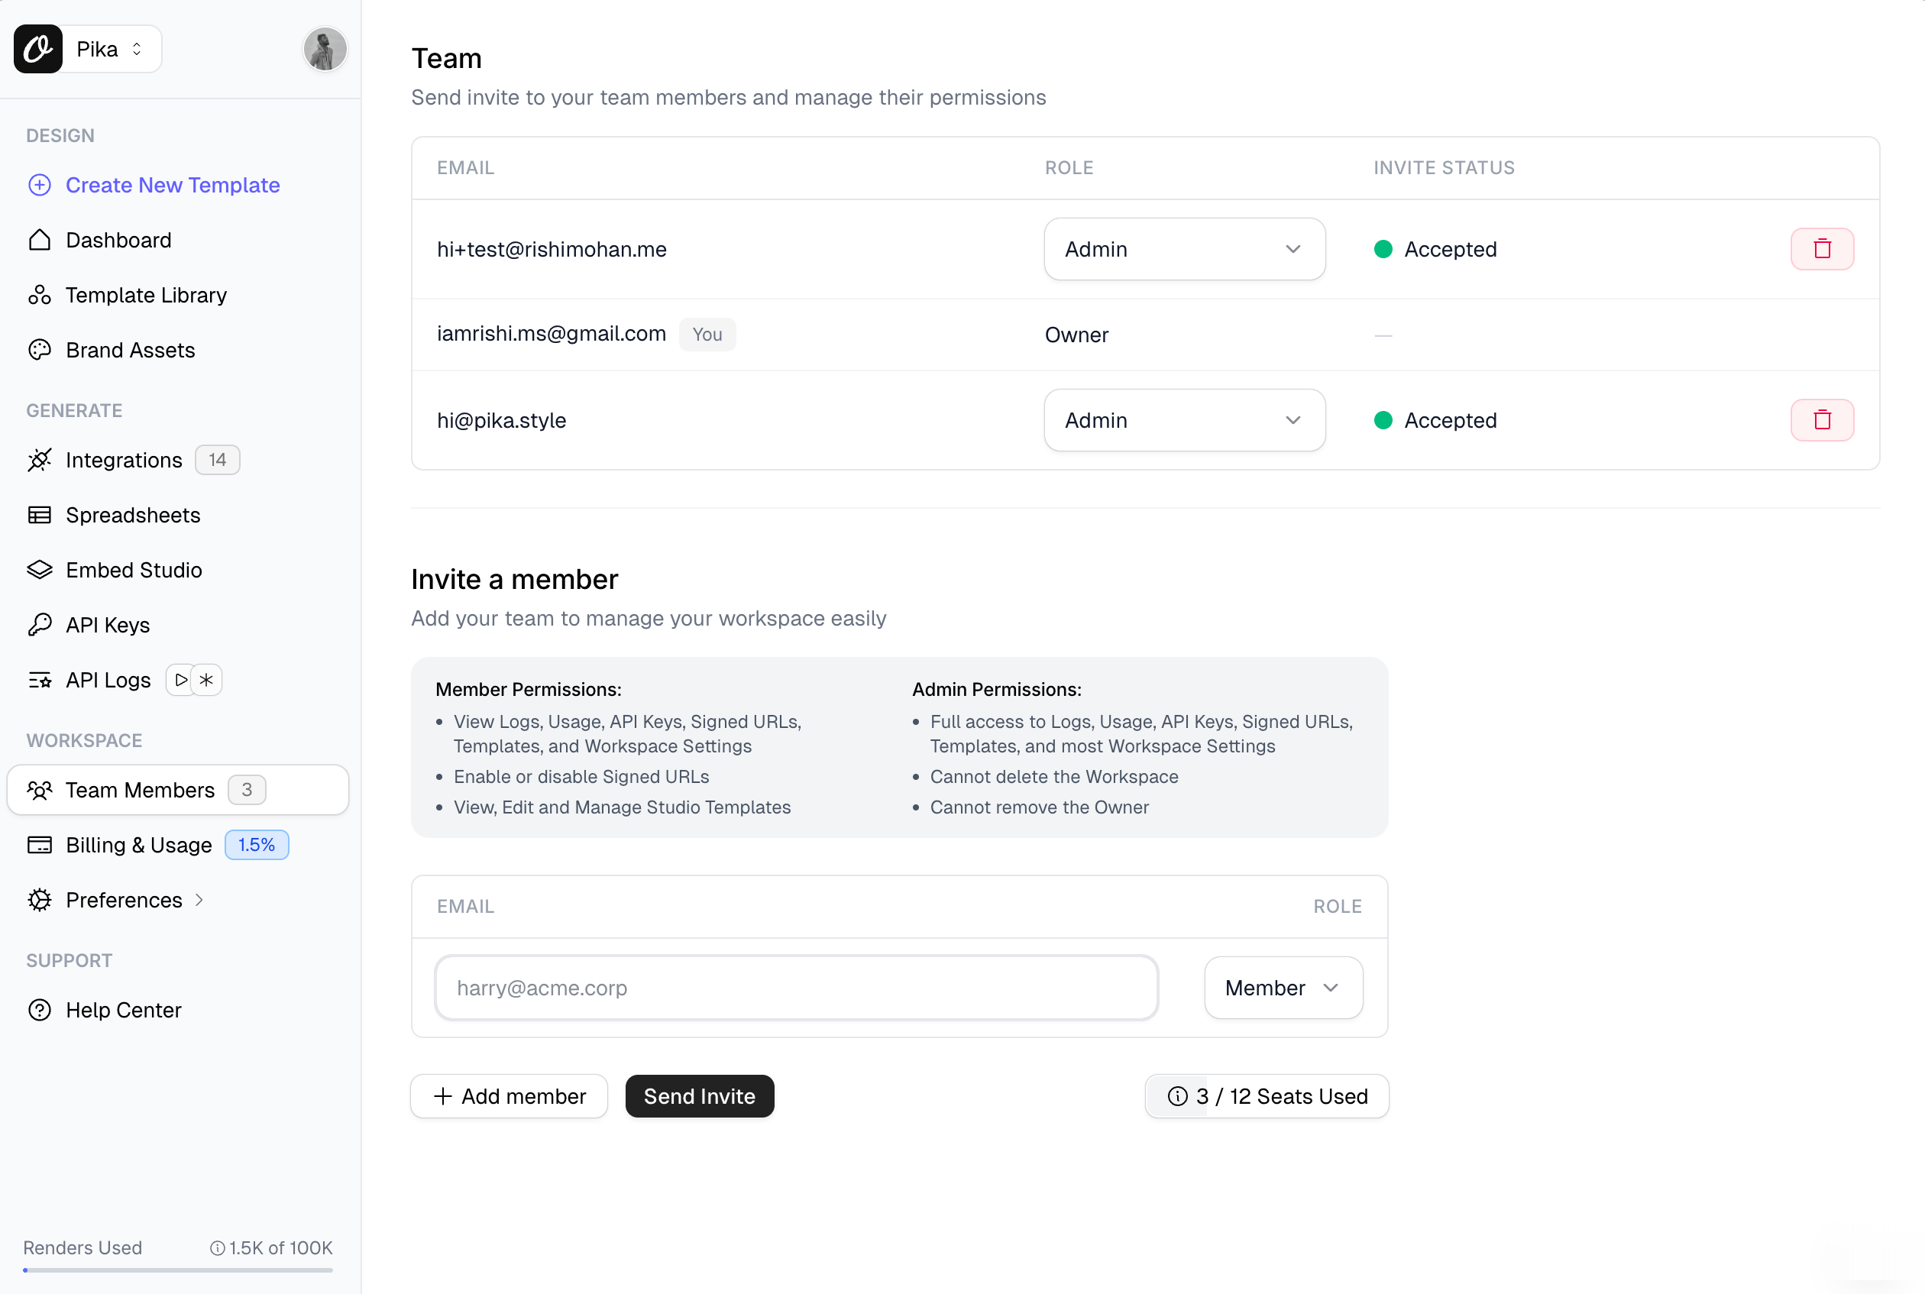
Task: Open the Pika workspace switcher
Action: [111, 50]
